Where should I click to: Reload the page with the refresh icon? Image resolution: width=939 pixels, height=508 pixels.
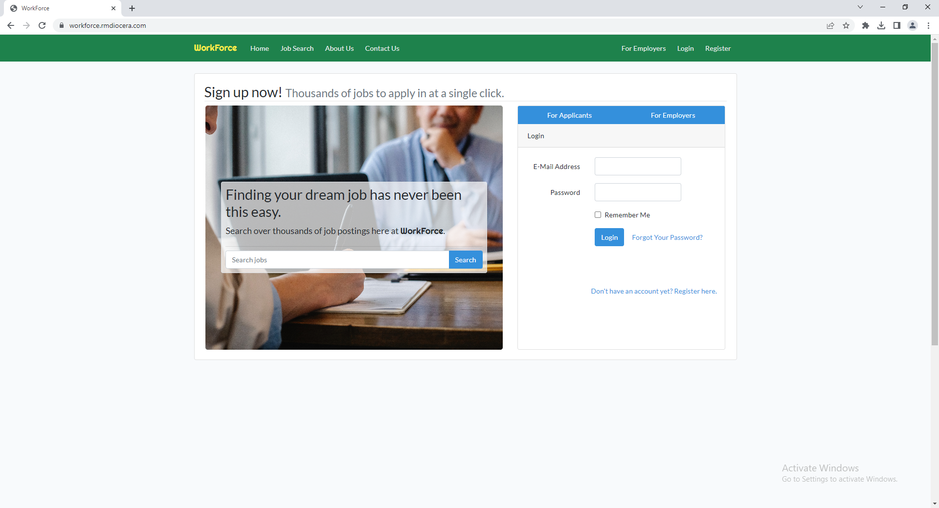pos(42,25)
